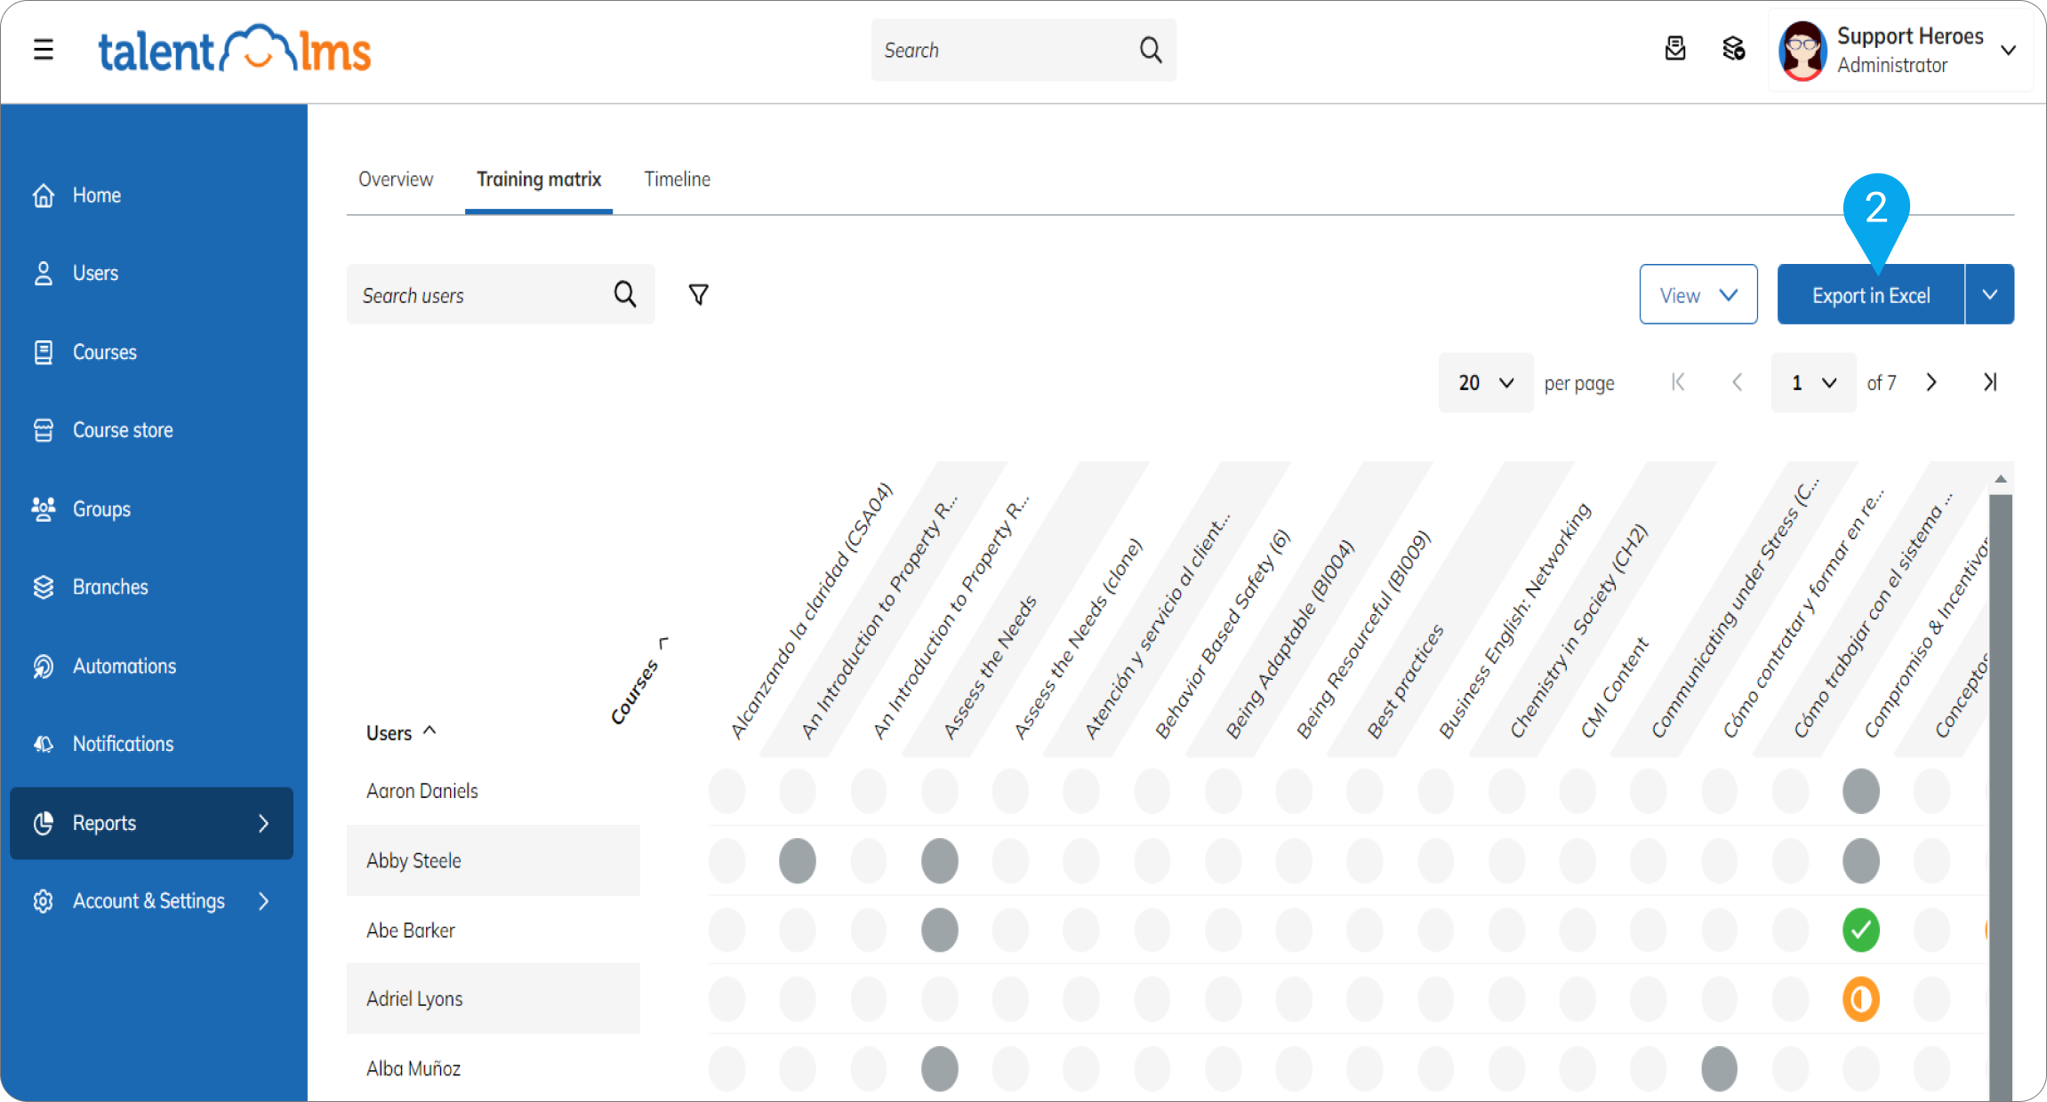Go to Branches in sidebar
Image resolution: width=2047 pixels, height=1102 pixels.
pos(109,587)
